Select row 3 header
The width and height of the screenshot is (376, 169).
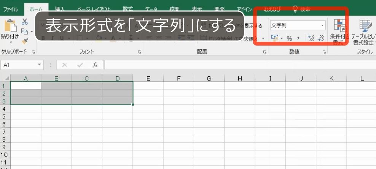(x=5, y=101)
